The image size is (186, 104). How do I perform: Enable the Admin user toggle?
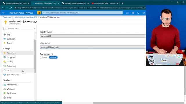click(44, 57)
